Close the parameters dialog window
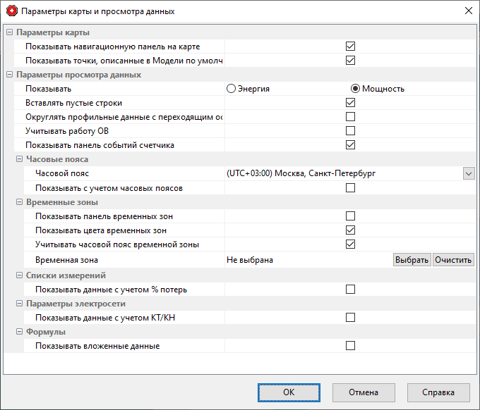 click(469, 11)
